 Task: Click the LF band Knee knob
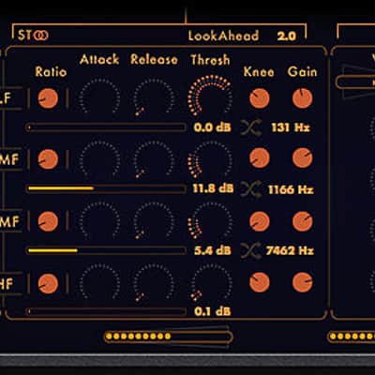(260, 98)
